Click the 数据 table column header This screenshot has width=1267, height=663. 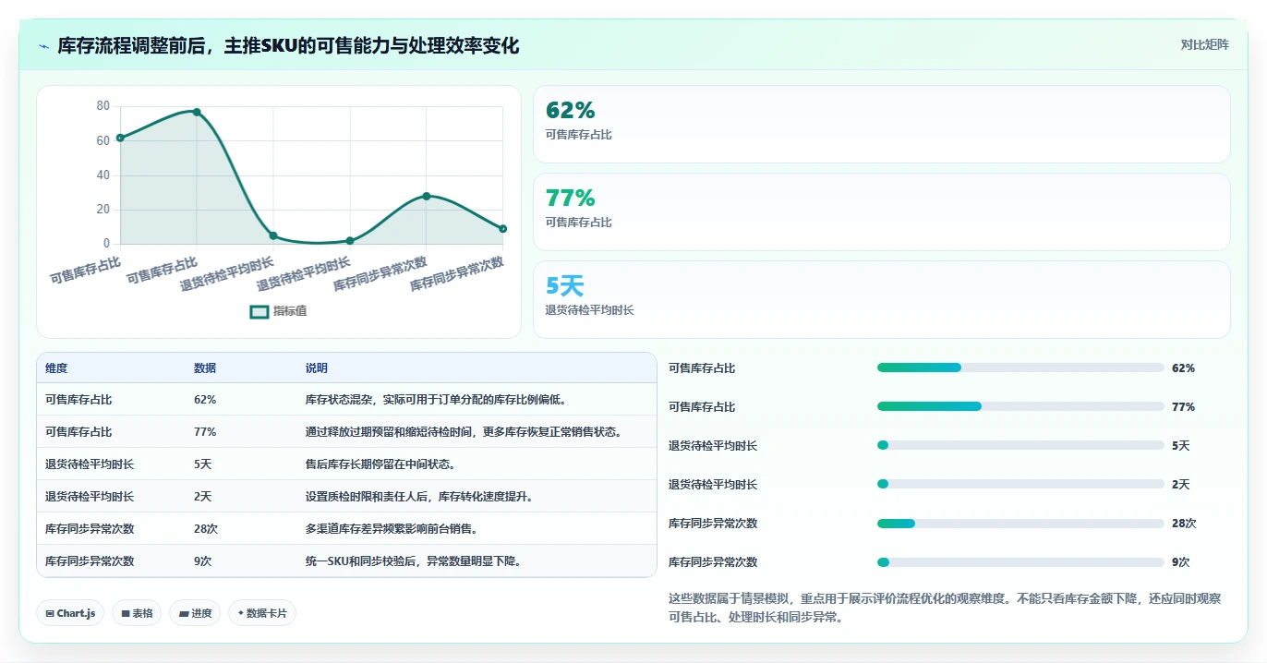pos(205,368)
